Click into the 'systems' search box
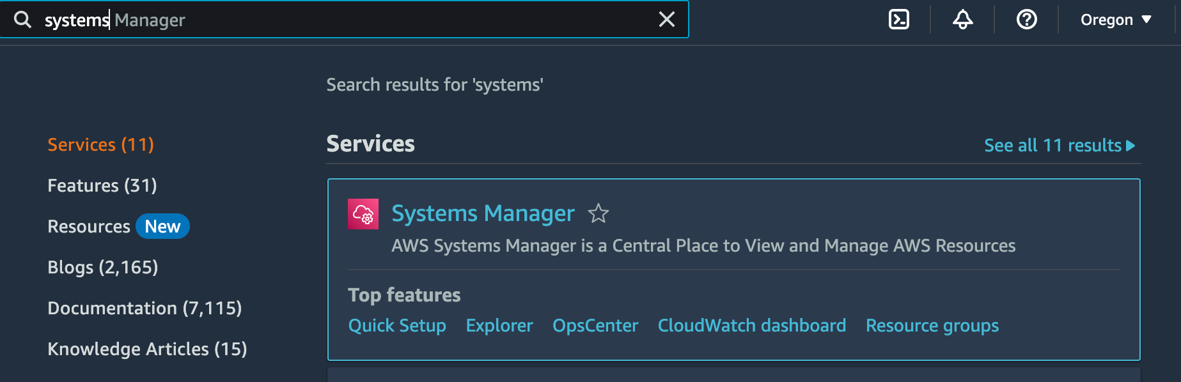This screenshot has width=1181, height=382. point(345,20)
